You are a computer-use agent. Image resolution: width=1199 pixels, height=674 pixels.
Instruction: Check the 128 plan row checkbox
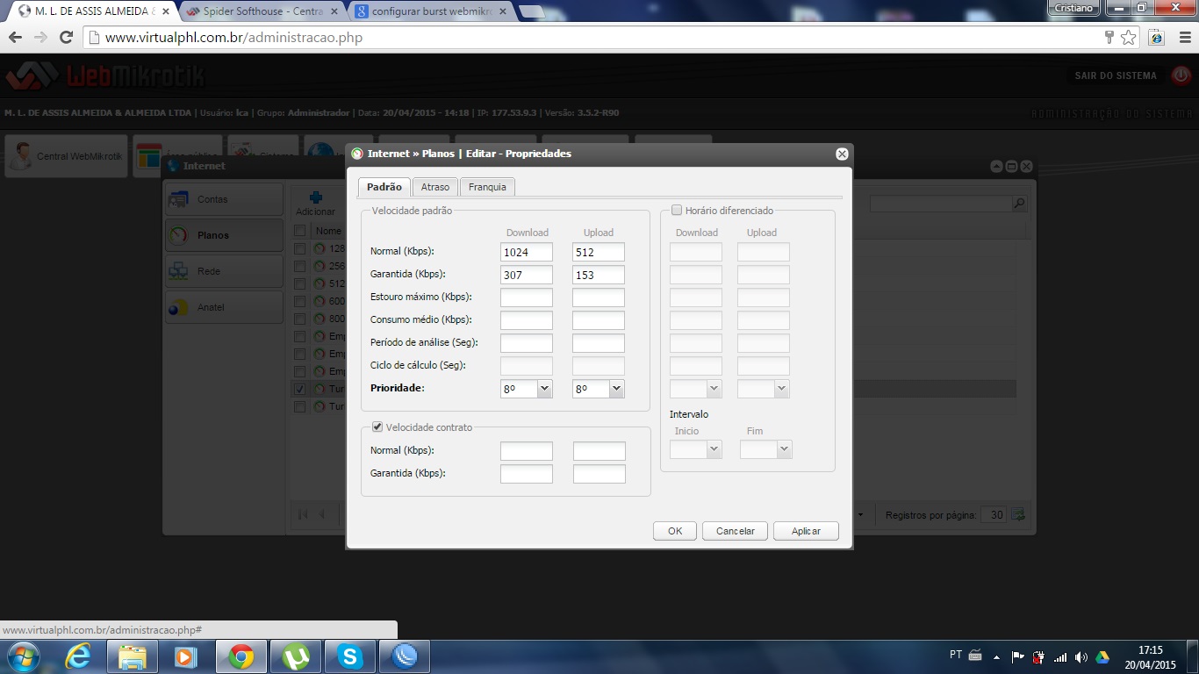click(300, 248)
